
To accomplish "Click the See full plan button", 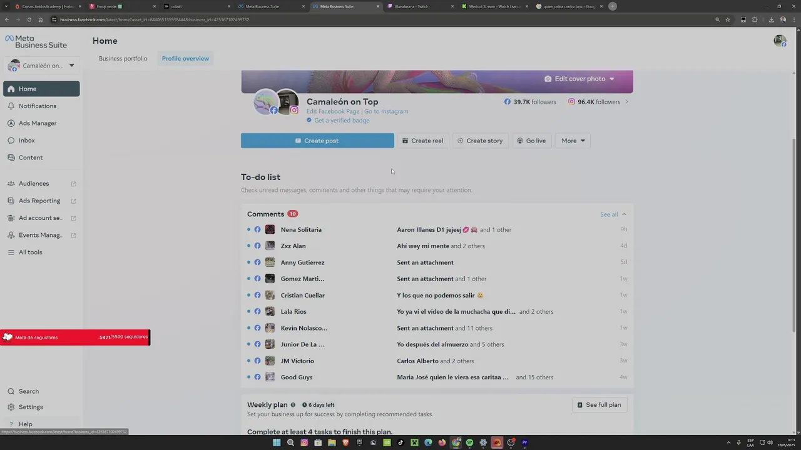I will 599,405.
